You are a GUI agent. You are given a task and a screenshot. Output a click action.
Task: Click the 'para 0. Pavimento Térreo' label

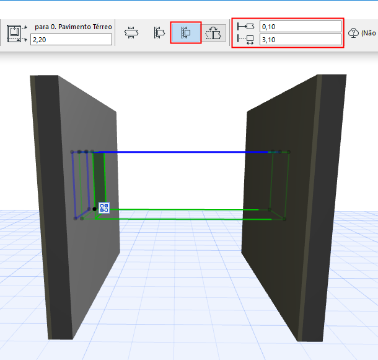click(73, 27)
